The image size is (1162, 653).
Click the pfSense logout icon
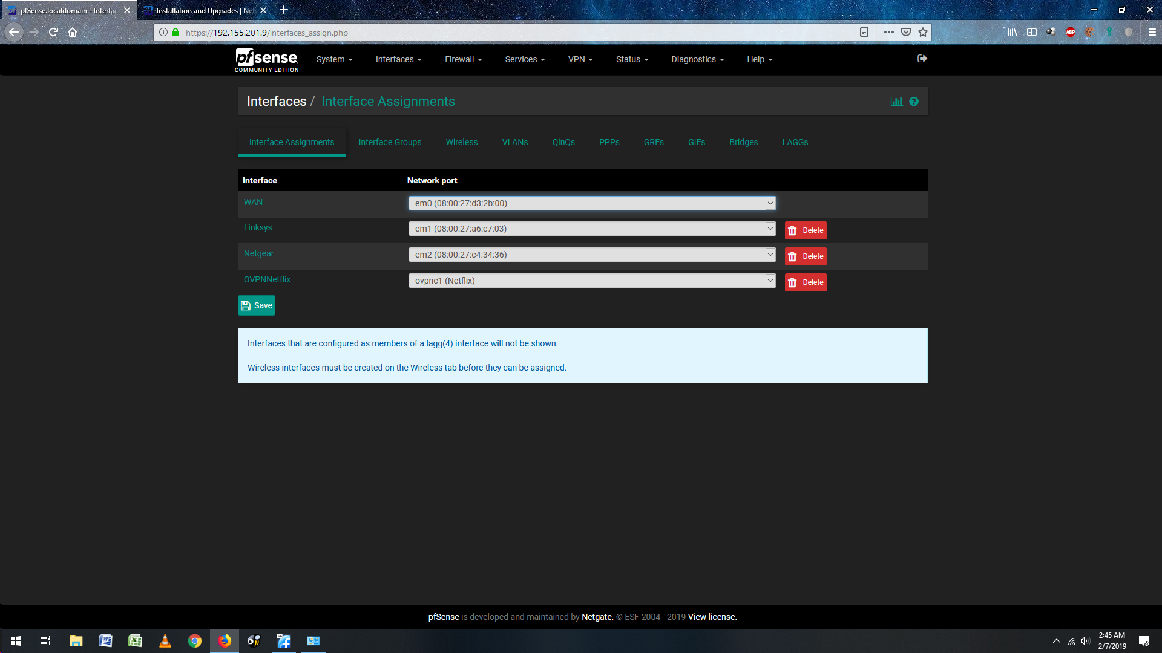coord(922,59)
